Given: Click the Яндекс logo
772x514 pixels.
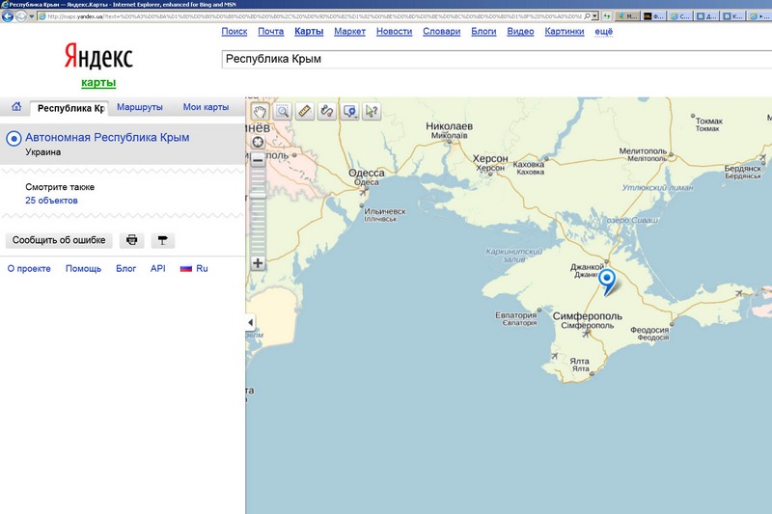Looking at the screenshot, I should 98,56.
